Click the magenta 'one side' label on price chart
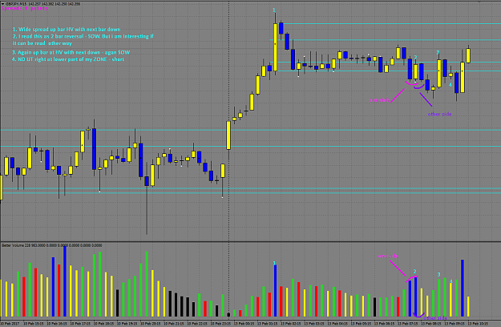 (x=380, y=100)
